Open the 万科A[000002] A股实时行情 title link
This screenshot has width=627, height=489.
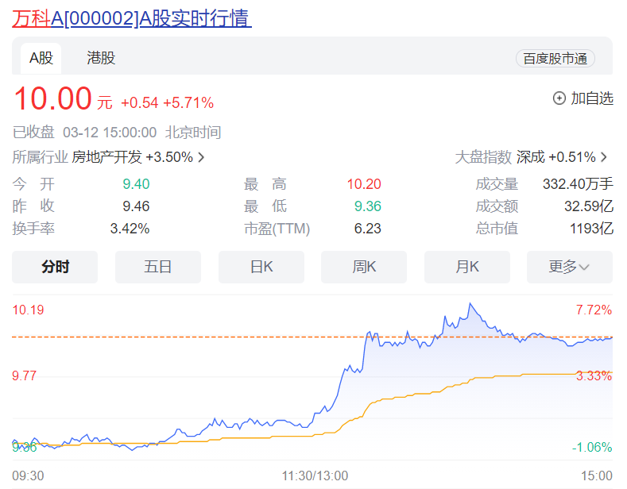[132, 17]
